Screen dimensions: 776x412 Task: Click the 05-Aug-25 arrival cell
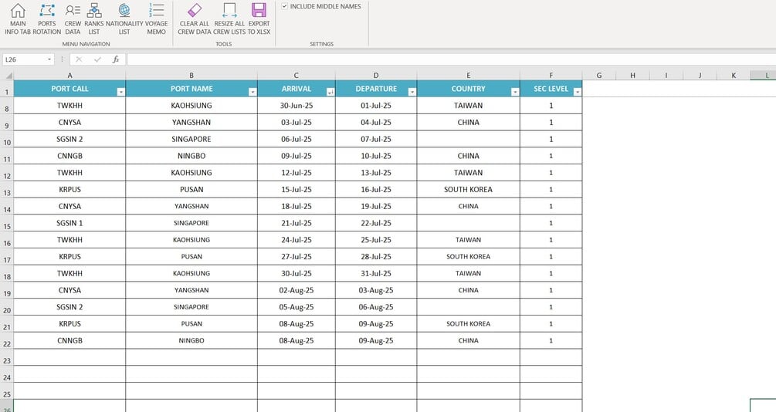[x=297, y=307]
